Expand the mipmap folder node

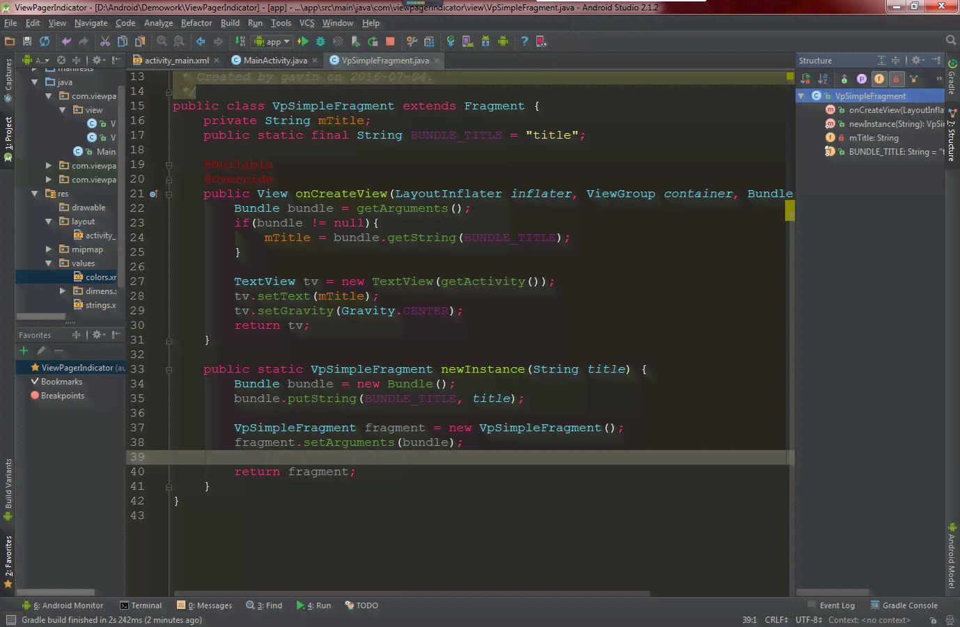click(49, 249)
